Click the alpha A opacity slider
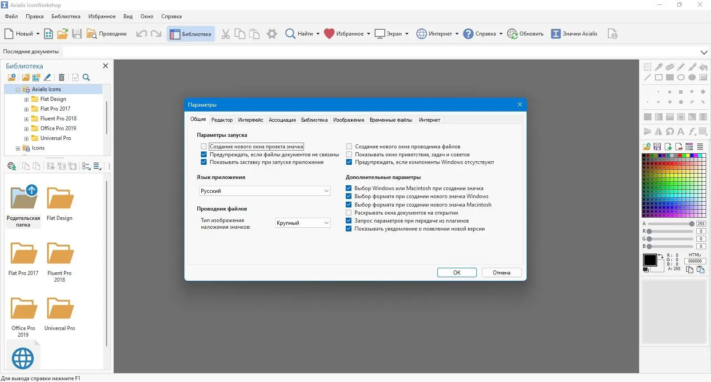This screenshot has height=382, width=711. coord(671,224)
